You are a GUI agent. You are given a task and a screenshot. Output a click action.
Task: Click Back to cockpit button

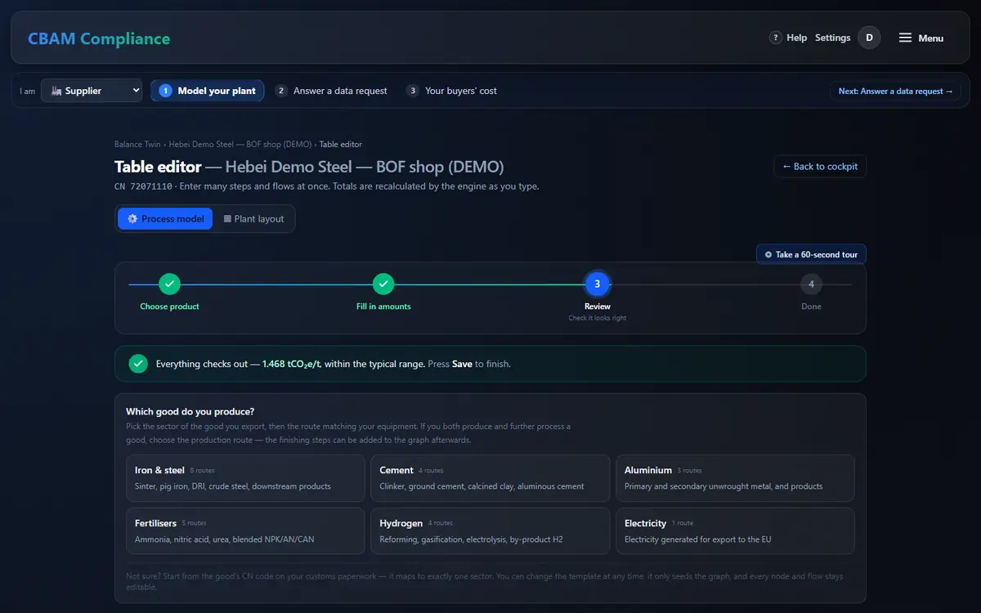(820, 167)
